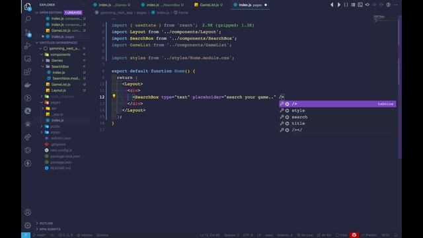
Task: Switch to the index.js Games tab
Action: pos(112,5)
